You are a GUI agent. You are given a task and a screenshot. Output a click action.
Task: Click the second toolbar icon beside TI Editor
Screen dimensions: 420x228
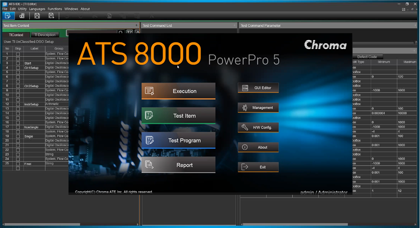click(x=22, y=16)
